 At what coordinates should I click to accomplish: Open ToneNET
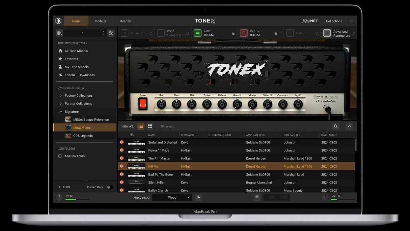click(310, 20)
